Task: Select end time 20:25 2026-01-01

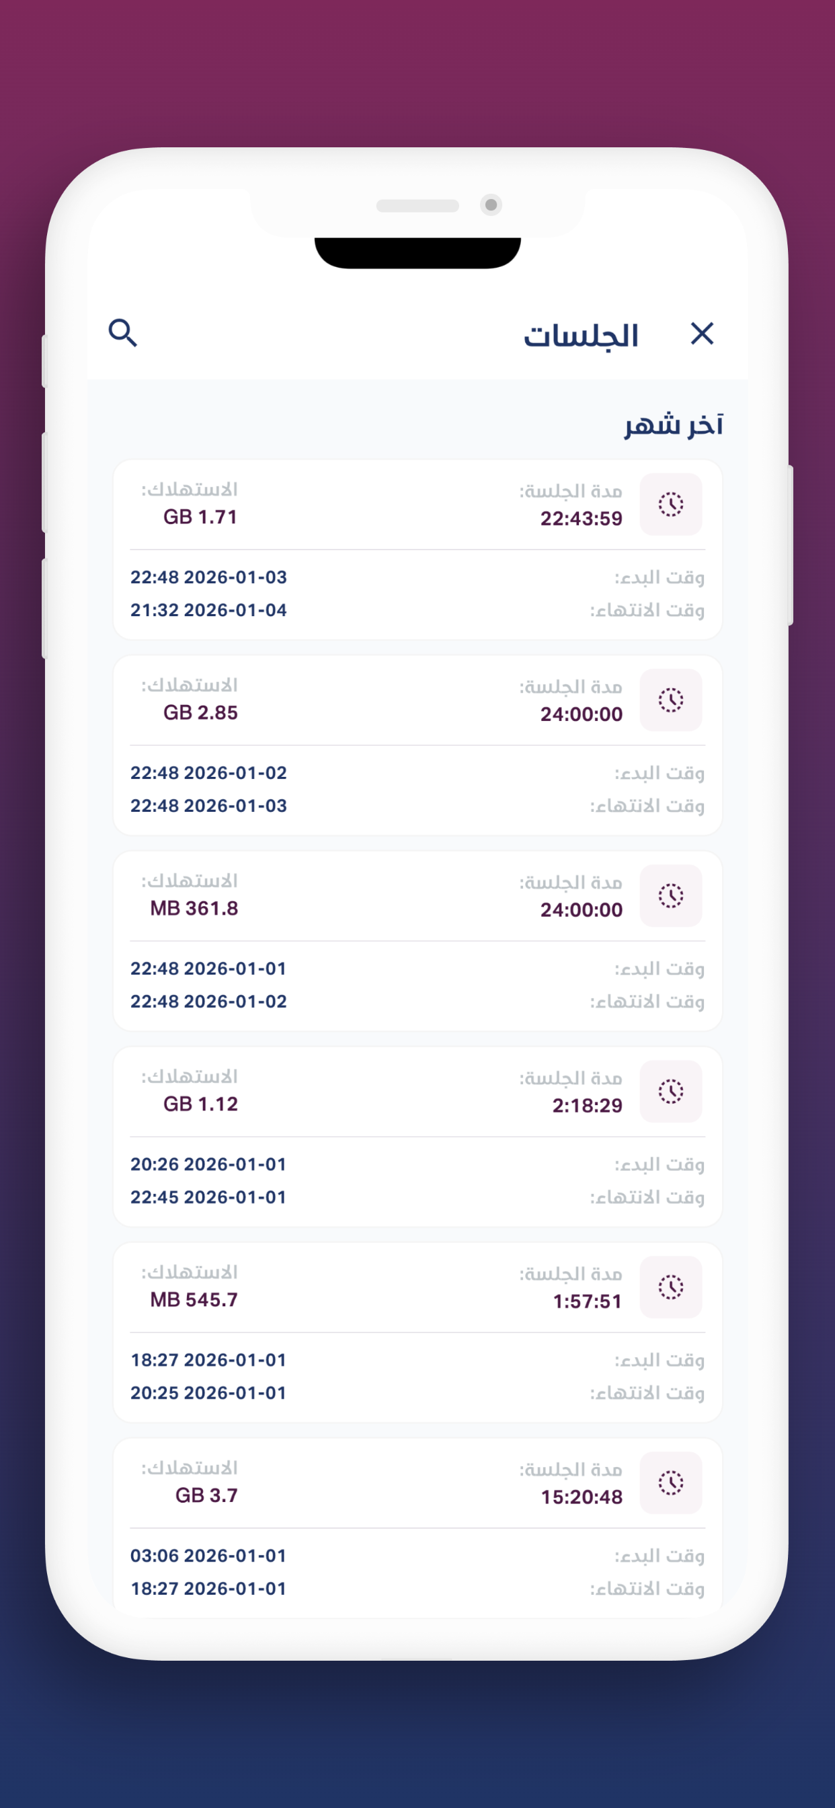Action: [208, 1393]
